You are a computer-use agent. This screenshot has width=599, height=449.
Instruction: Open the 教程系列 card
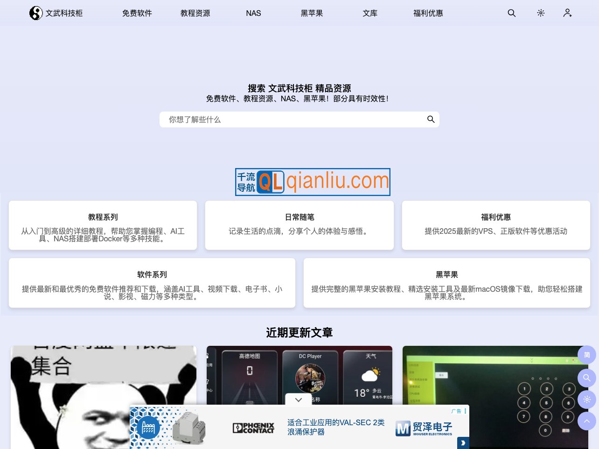click(x=103, y=225)
